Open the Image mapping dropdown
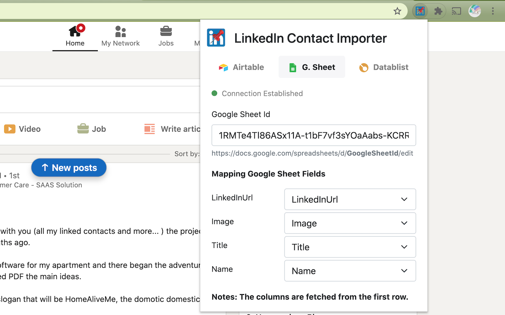The height and width of the screenshot is (315, 505). tap(350, 223)
